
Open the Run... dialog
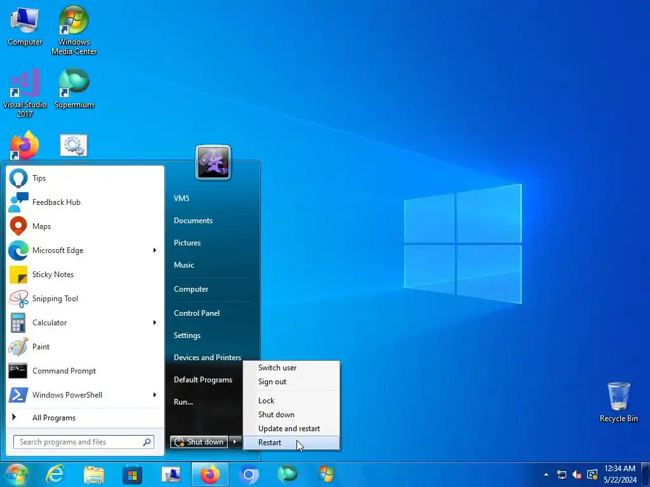183,401
